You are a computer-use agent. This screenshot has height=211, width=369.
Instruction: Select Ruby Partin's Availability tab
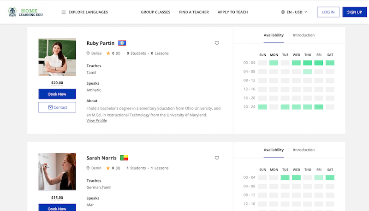pos(274,35)
